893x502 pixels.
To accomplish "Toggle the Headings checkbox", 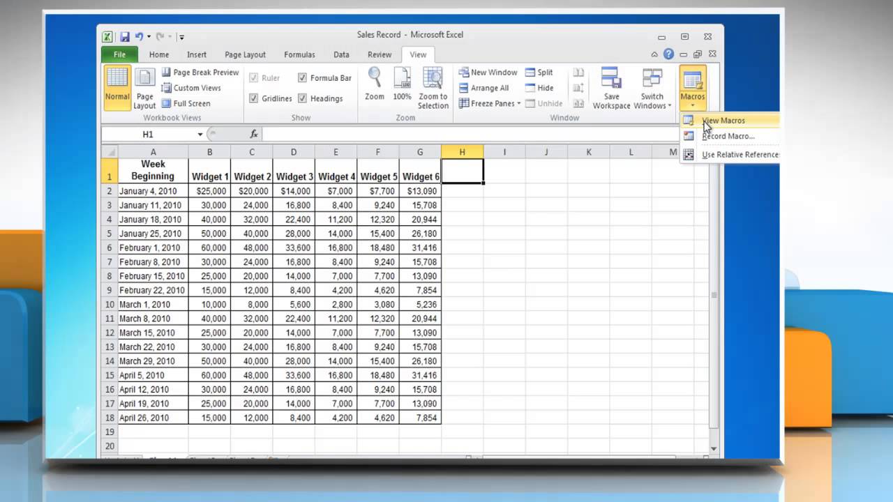I will coord(302,98).
